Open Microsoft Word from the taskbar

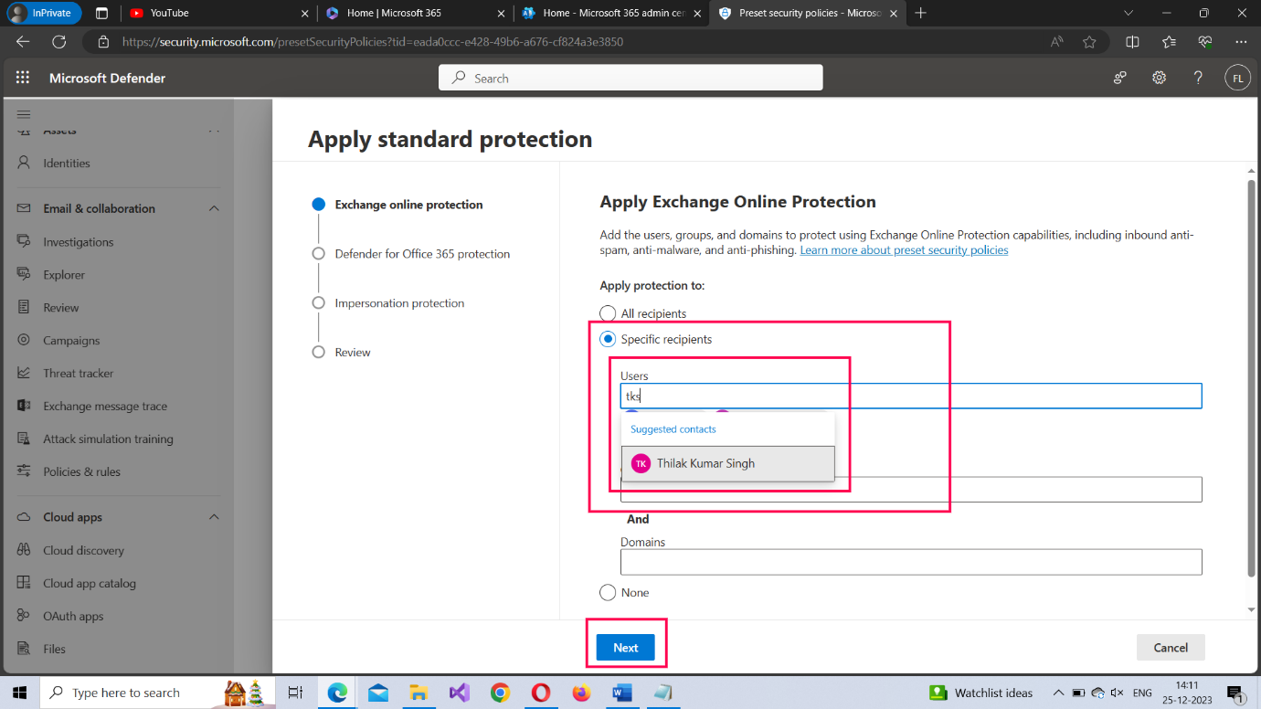pos(622,693)
